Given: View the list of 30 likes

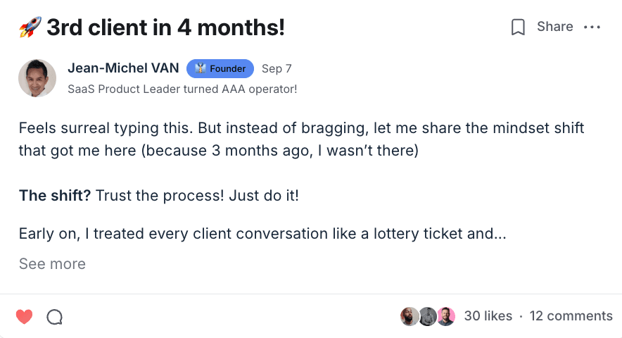Looking at the screenshot, I should [x=488, y=316].
